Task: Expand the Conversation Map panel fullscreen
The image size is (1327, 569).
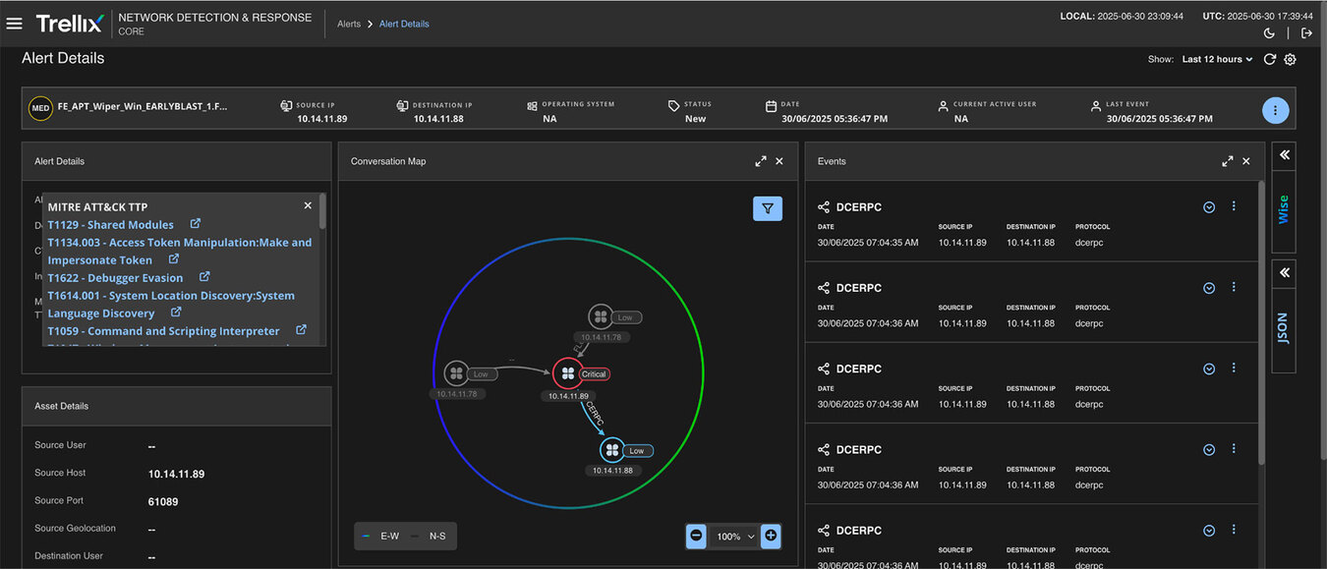Action: [x=761, y=161]
